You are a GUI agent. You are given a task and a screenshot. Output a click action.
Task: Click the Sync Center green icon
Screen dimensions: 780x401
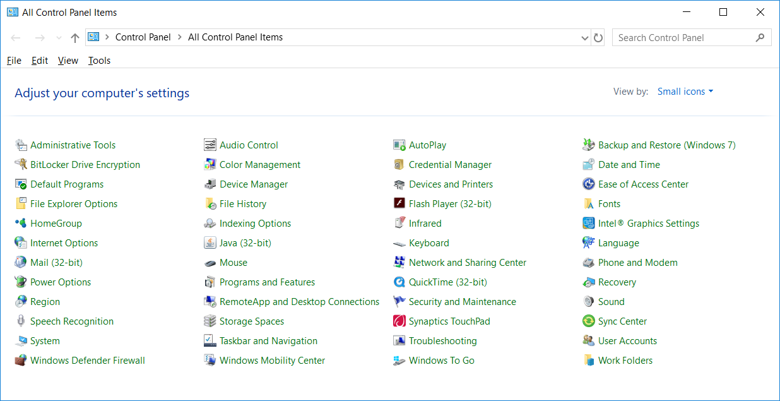point(589,321)
